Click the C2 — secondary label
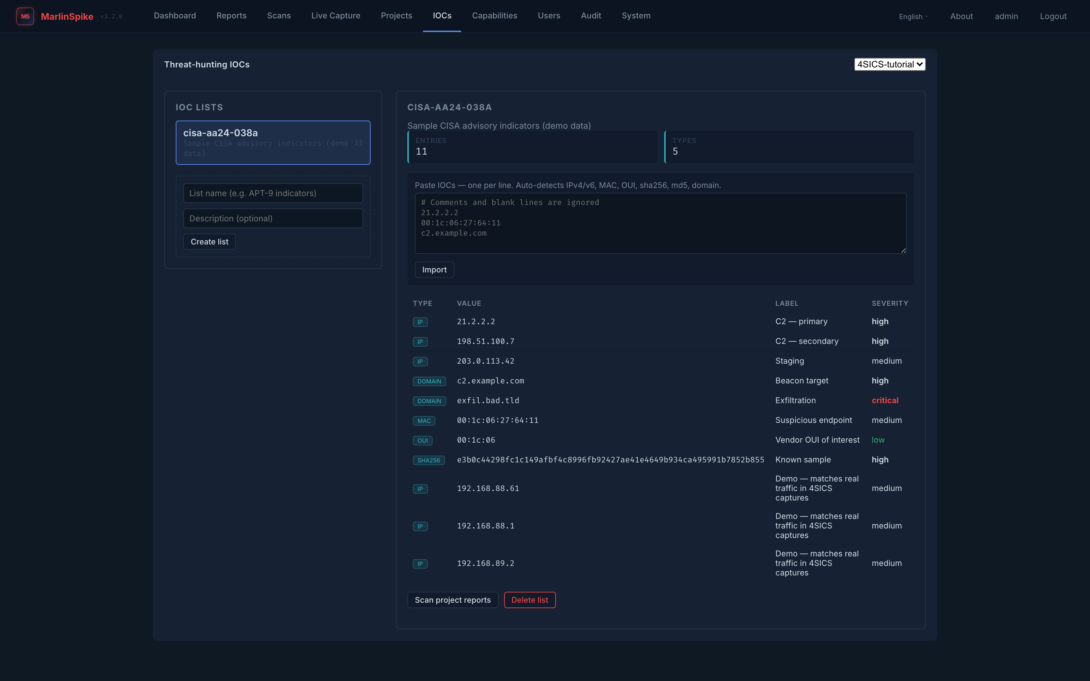 807,342
